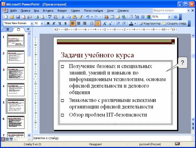This screenshot has height=148, width=196.
Task: Switch to normal view button
Action: click(3, 139)
